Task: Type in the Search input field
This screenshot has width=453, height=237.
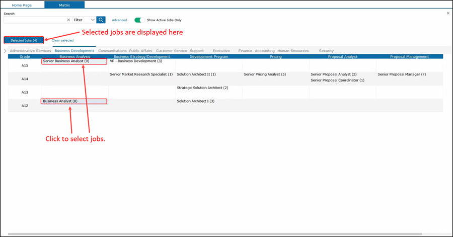Action: click(34, 20)
